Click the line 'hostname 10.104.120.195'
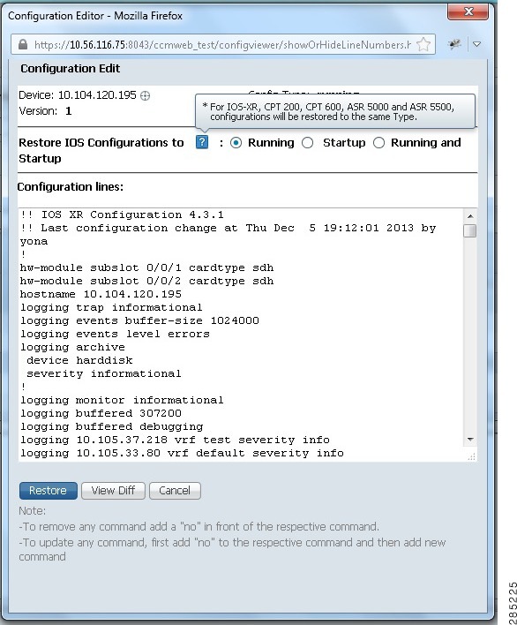This screenshot has width=517, height=625. coord(101,294)
